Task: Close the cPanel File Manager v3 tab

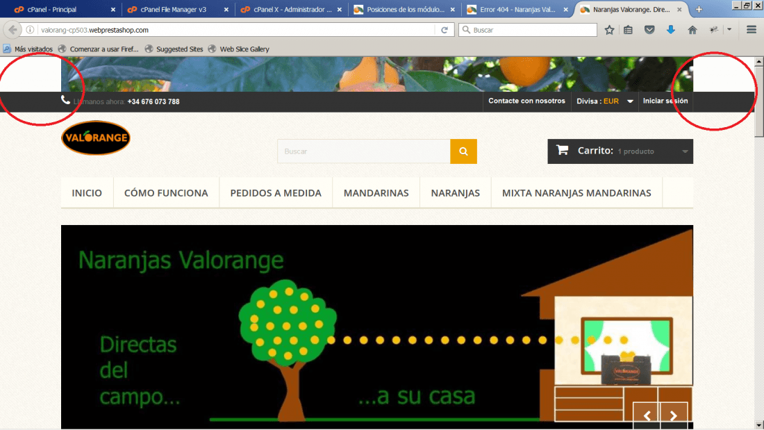Action: [226, 9]
